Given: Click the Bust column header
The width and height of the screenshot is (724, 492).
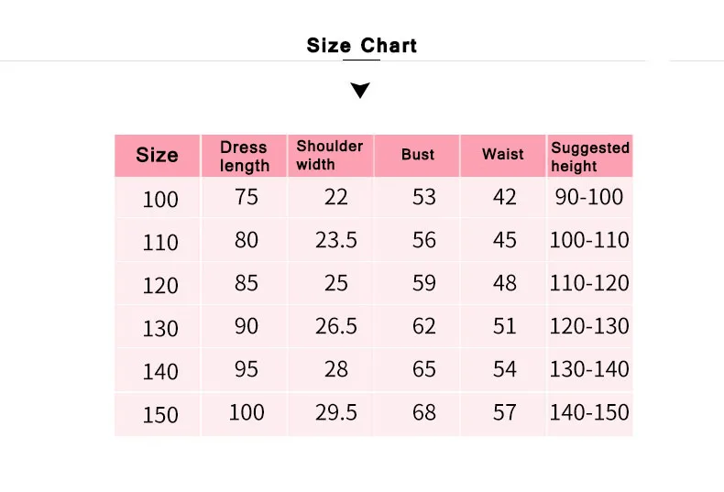Looking at the screenshot, I should 418,155.
